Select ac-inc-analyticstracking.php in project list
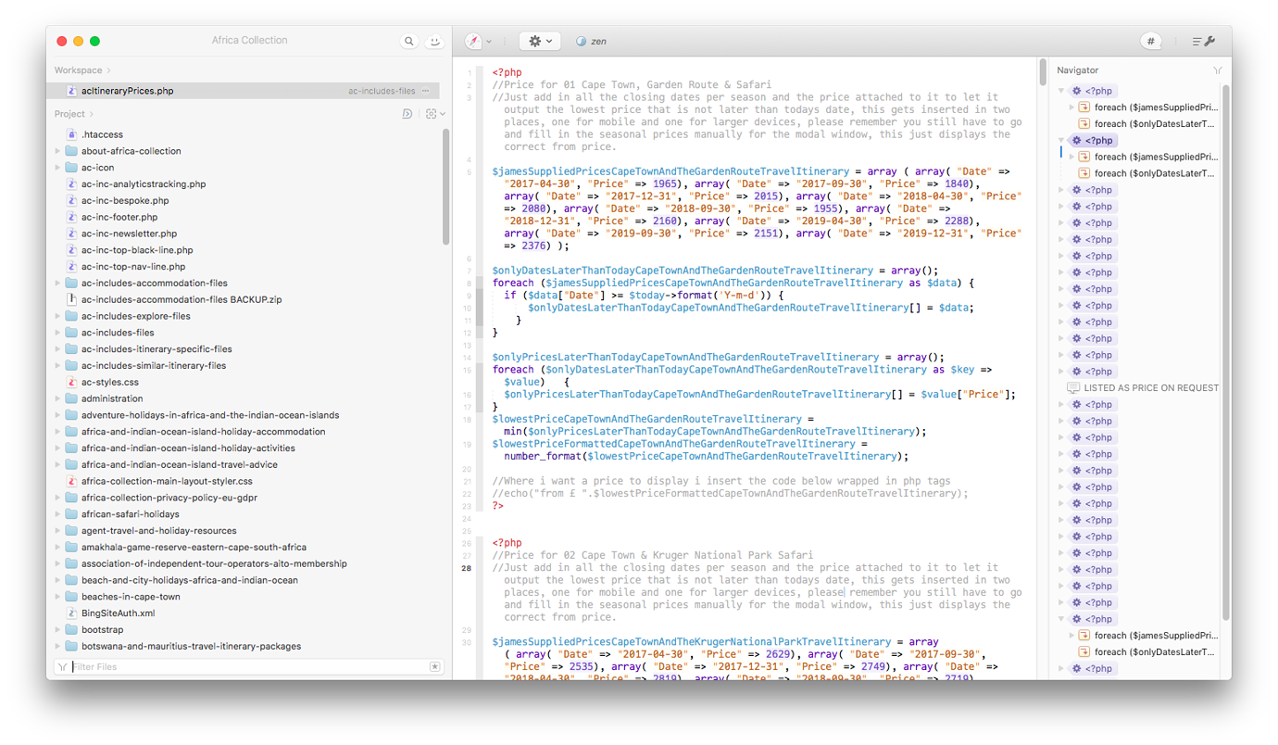 pyautogui.click(x=144, y=184)
